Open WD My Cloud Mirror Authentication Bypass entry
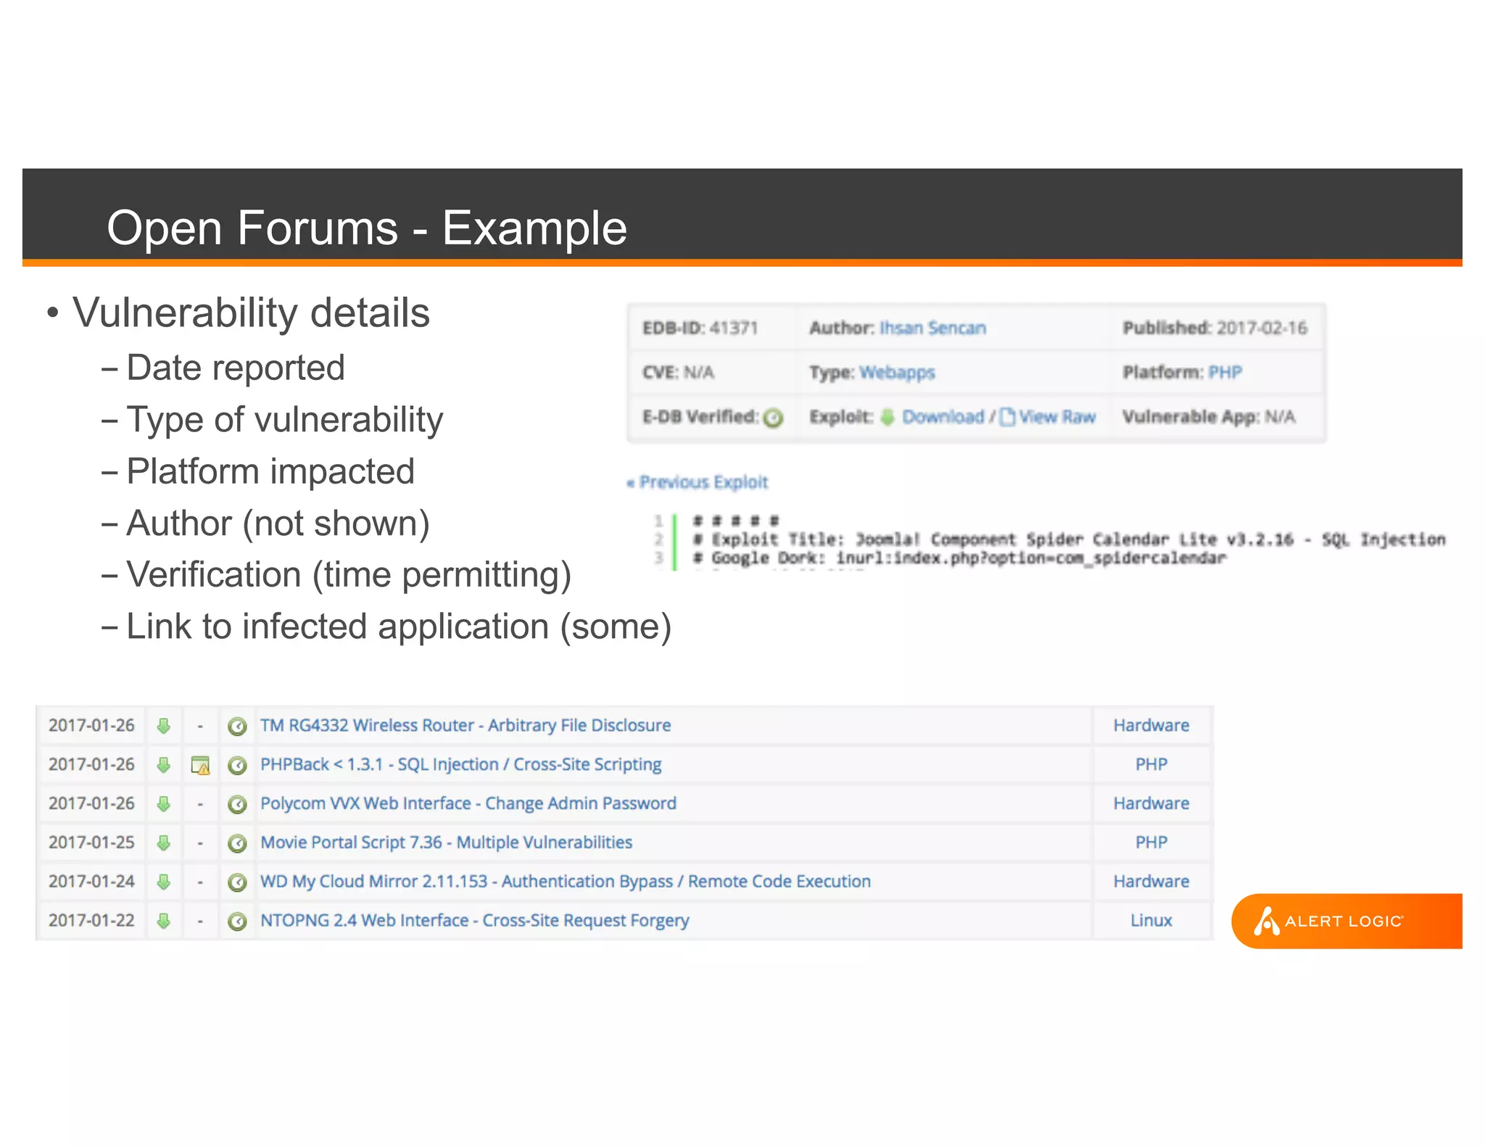This screenshot has height=1147, width=1485. (x=566, y=882)
